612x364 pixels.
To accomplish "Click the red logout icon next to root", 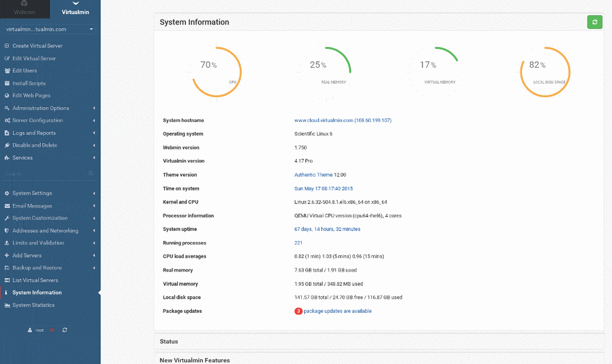I will [52, 330].
